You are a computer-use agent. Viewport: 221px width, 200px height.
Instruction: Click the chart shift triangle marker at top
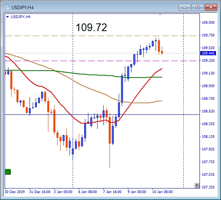(160, 15)
